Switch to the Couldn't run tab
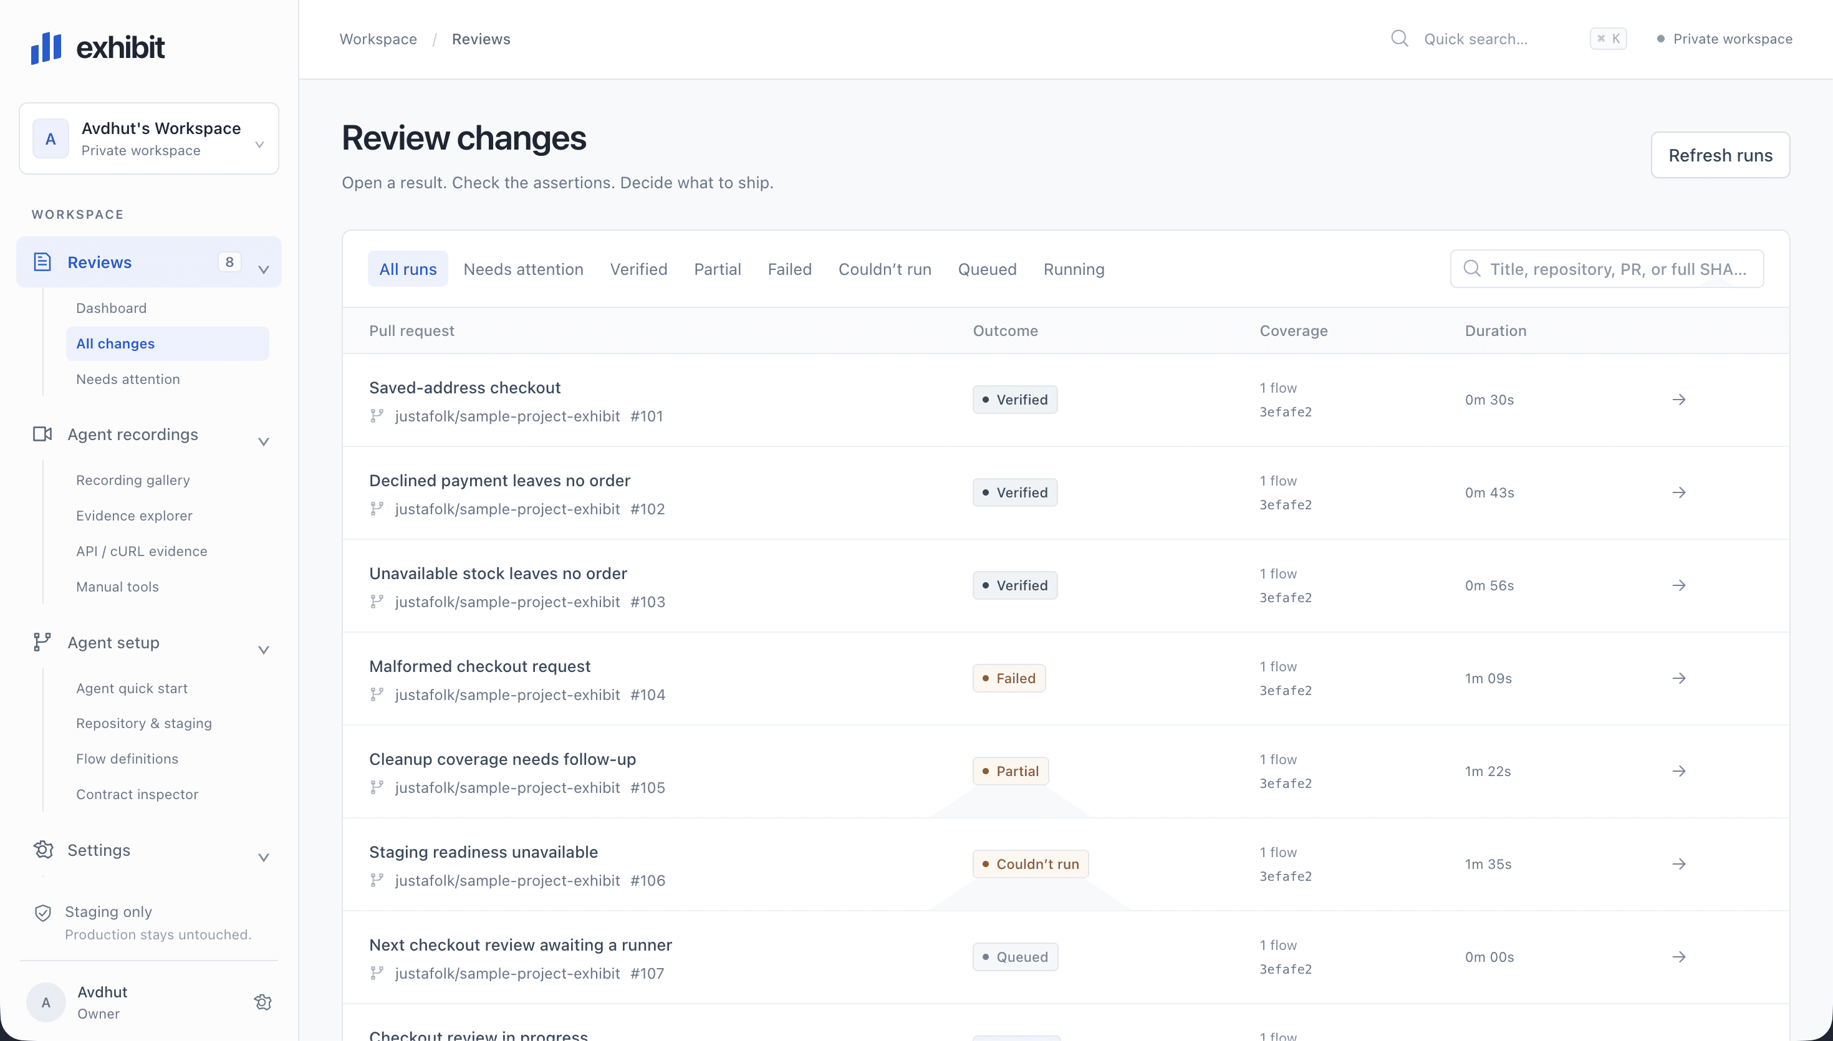1833x1041 pixels. click(884, 269)
